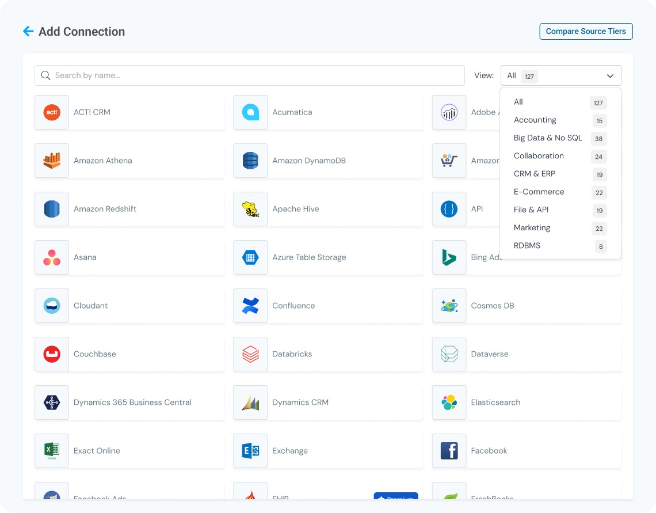Select the Exchange connection name
This screenshot has width=656, height=513.
click(290, 451)
